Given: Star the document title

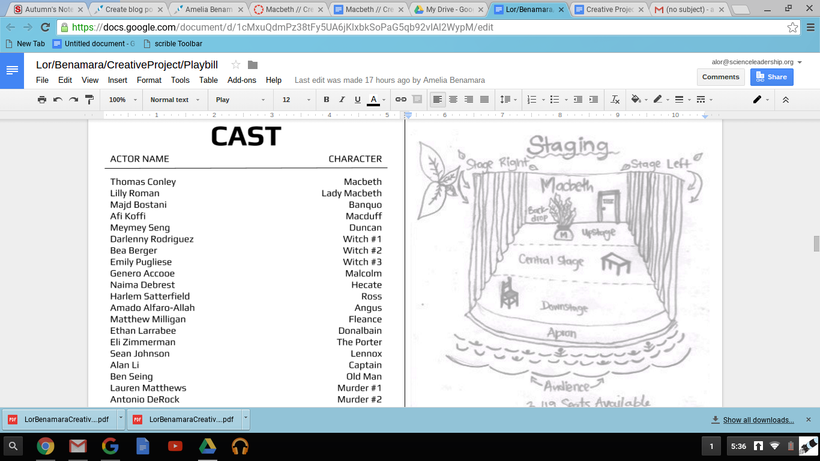Looking at the screenshot, I should tap(236, 65).
